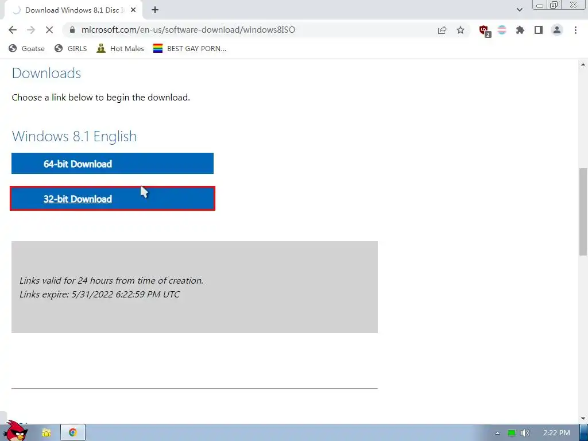
Task: Close the Download Windows 8.1 tab
Action: (133, 10)
